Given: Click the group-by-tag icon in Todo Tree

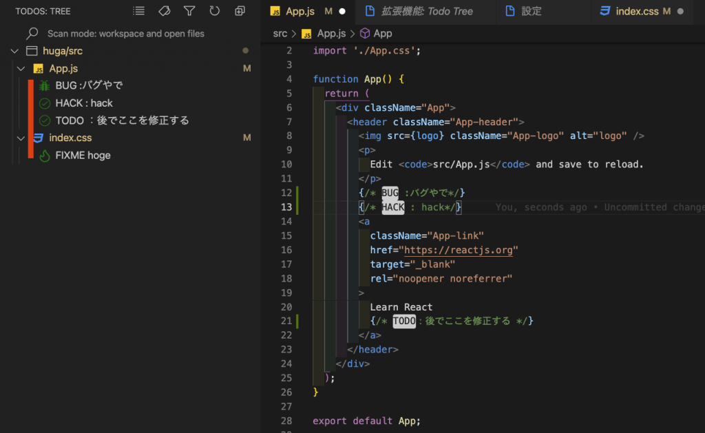Looking at the screenshot, I should (164, 11).
